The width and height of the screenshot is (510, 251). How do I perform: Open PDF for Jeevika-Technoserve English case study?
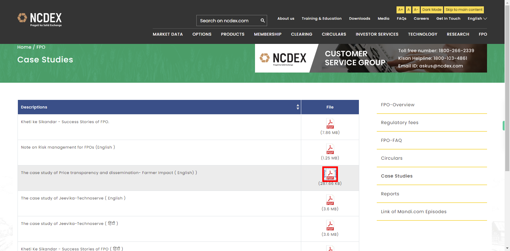(x=330, y=200)
